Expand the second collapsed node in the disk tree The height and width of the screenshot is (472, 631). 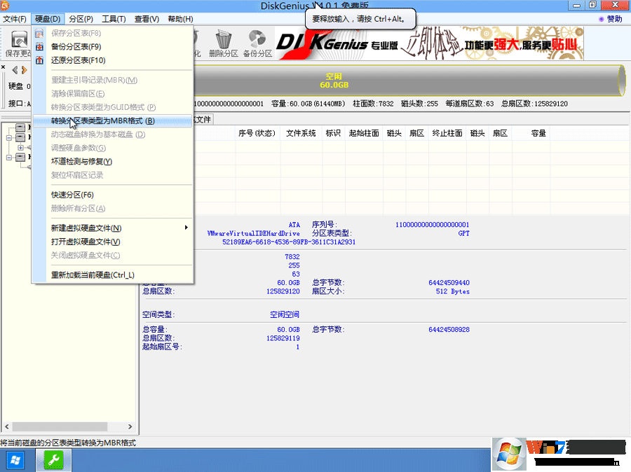coord(8,158)
